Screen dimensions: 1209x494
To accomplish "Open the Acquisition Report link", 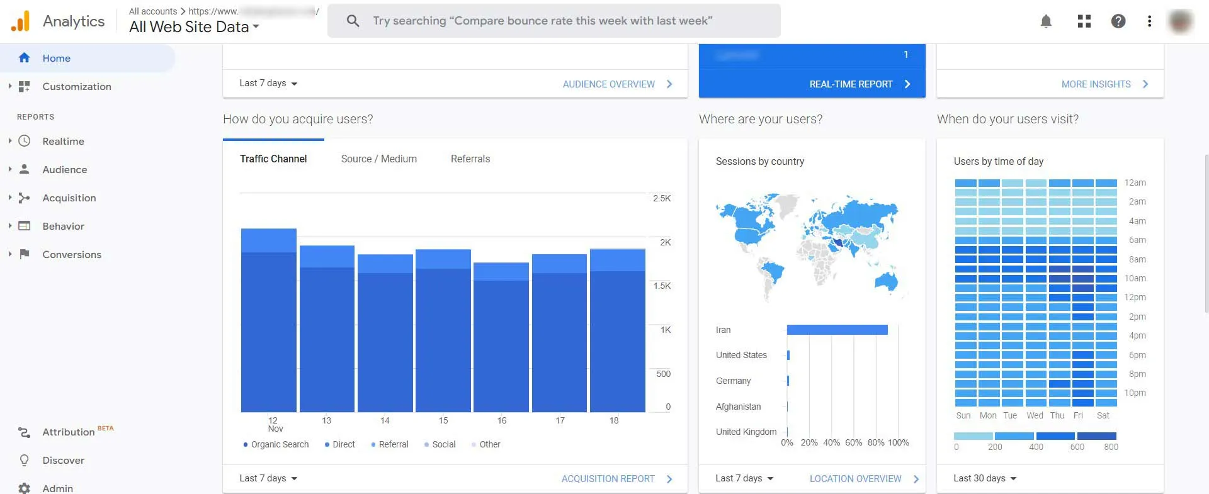I will tap(617, 479).
